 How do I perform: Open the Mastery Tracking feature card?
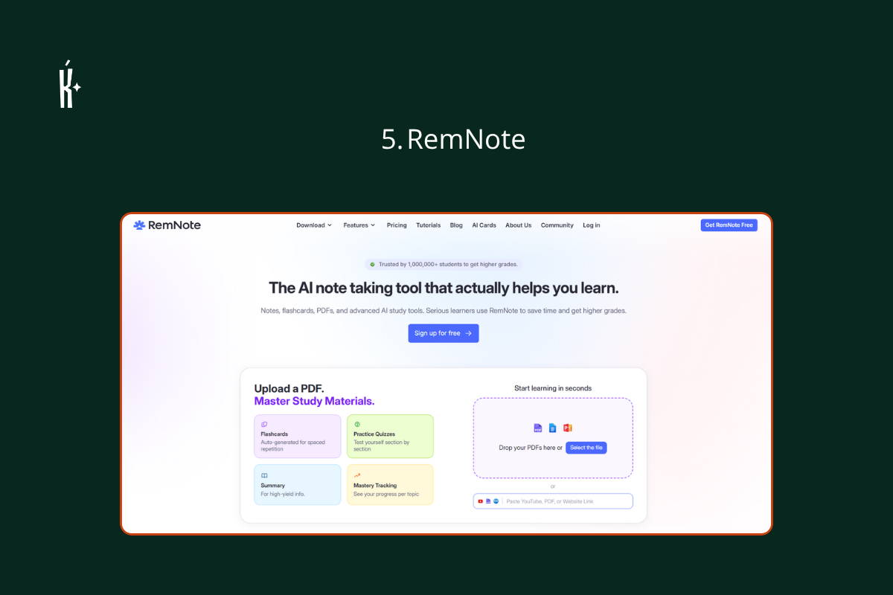[x=390, y=485]
